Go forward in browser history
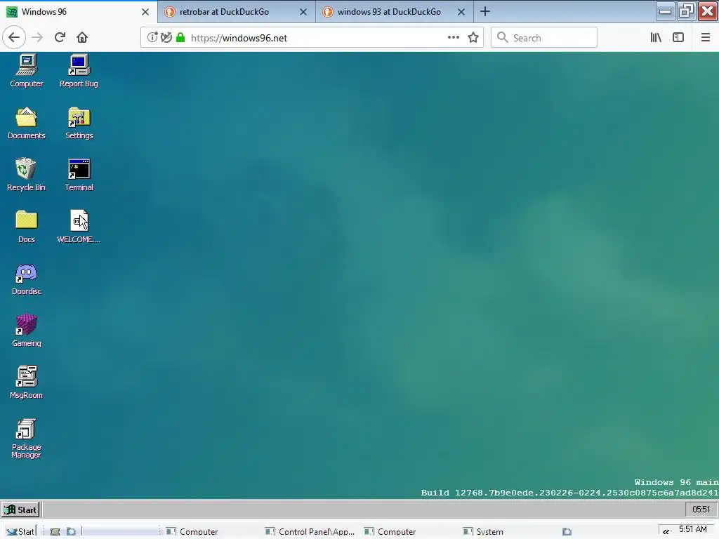Image resolution: width=719 pixels, height=539 pixels. (37, 37)
